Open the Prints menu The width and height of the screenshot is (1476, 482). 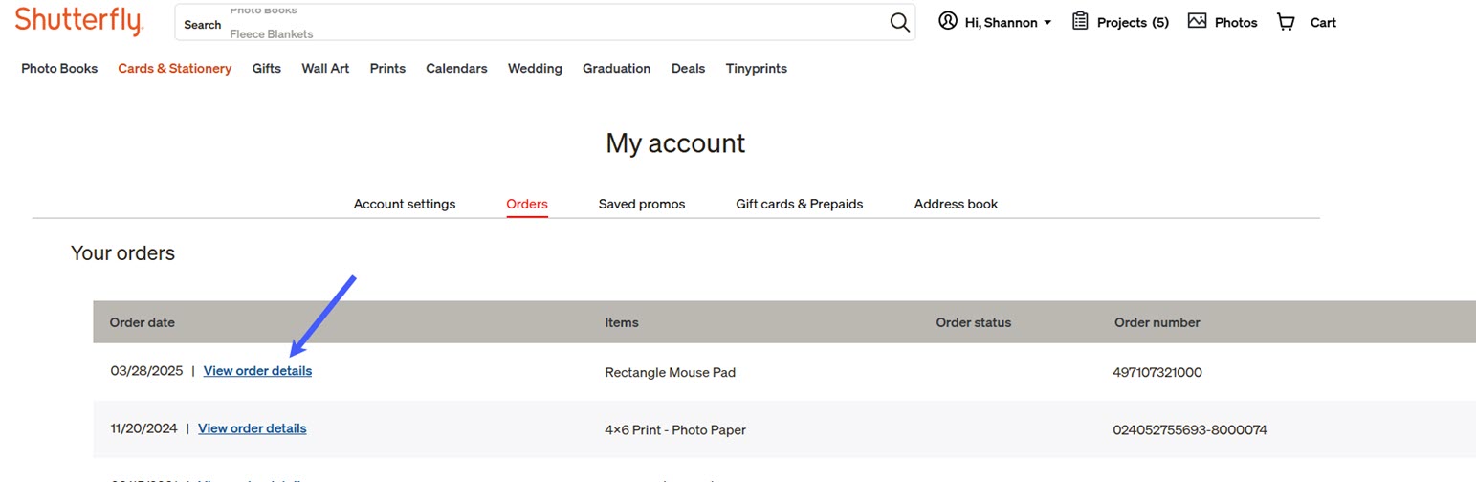[387, 69]
